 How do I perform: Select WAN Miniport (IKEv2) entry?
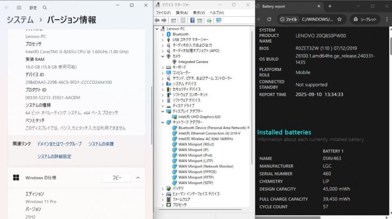tap(196, 144)
